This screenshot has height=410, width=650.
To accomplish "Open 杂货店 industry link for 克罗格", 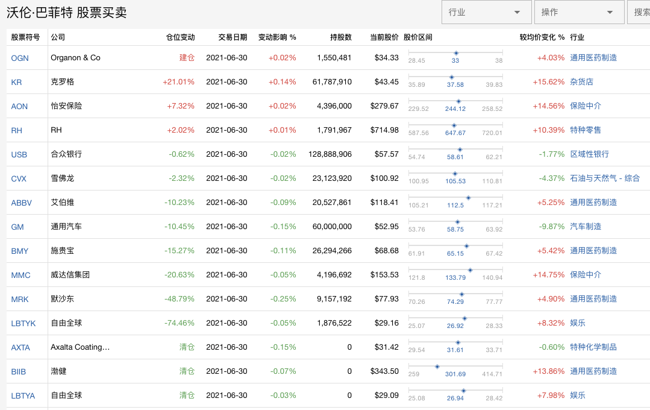I will (x=582, y=82).
